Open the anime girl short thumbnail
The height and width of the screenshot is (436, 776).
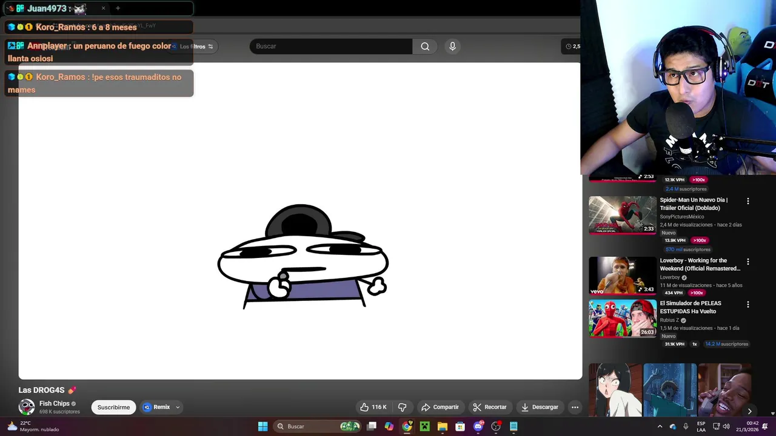pos(615,390)
